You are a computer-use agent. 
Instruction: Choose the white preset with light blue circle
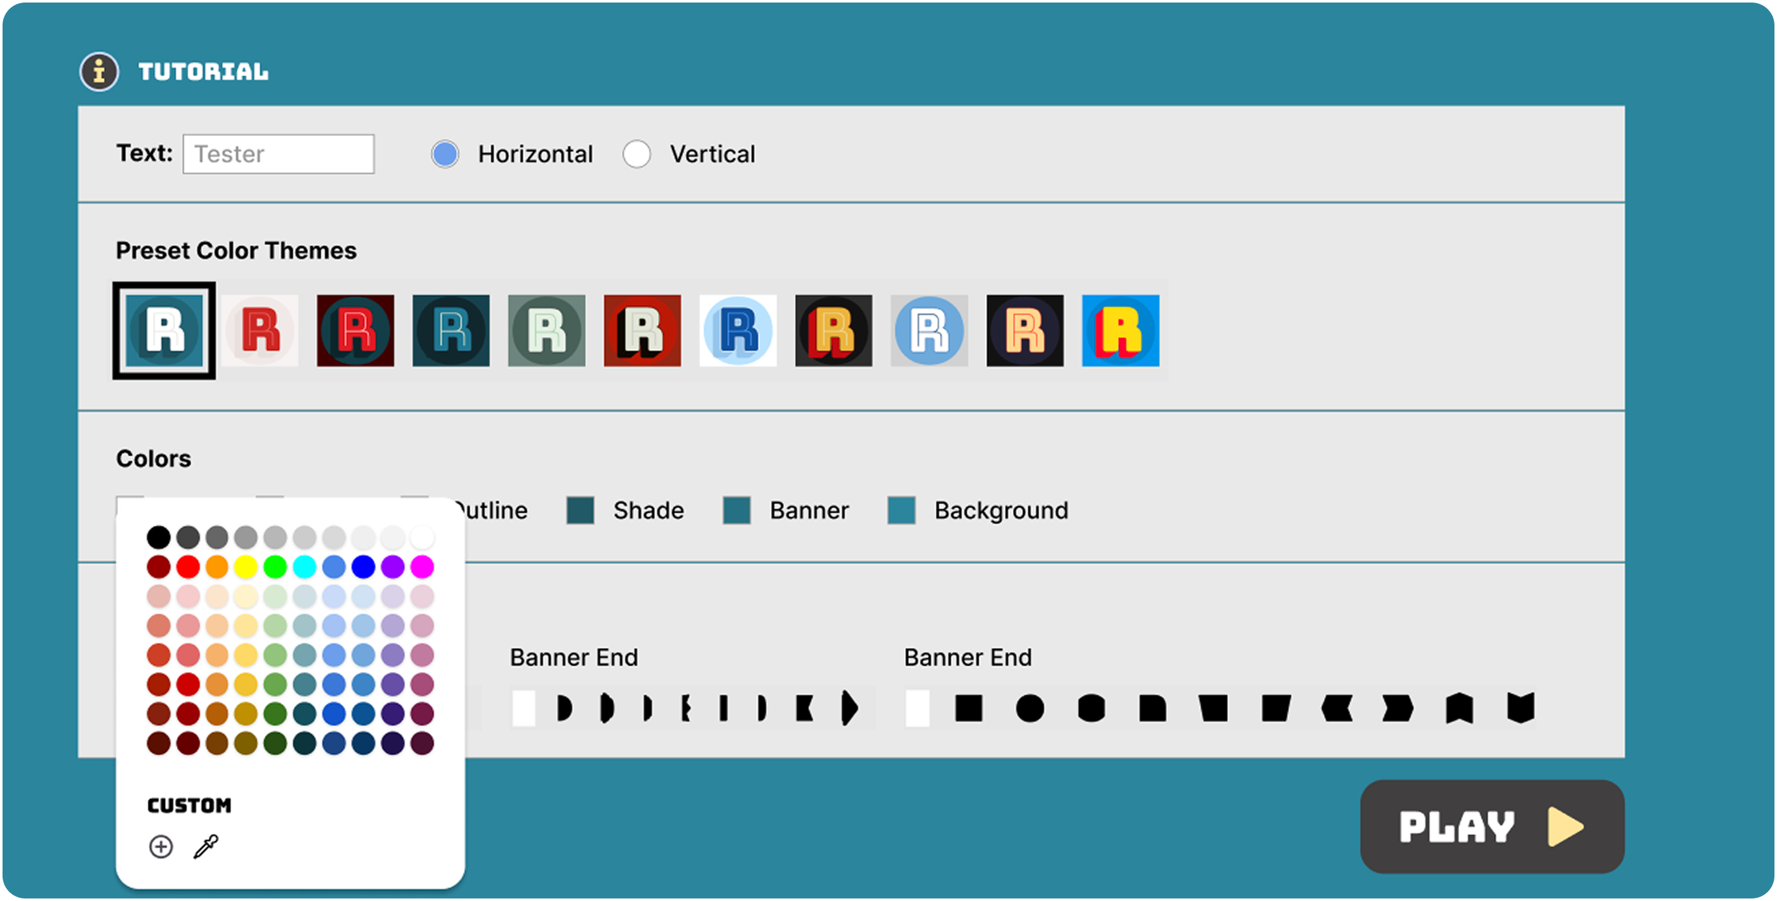[738, 331]
